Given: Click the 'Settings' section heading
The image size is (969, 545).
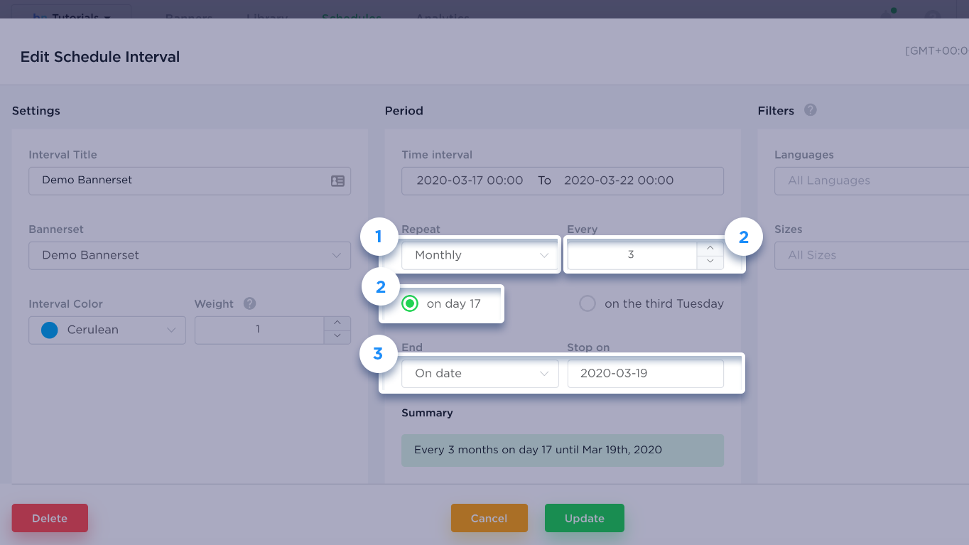Looking at the screenshot, I should coord(36,111).
